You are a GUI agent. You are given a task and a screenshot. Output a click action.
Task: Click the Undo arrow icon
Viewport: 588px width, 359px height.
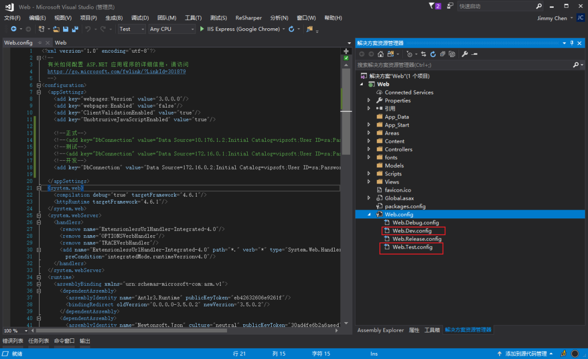click(88, 29)
